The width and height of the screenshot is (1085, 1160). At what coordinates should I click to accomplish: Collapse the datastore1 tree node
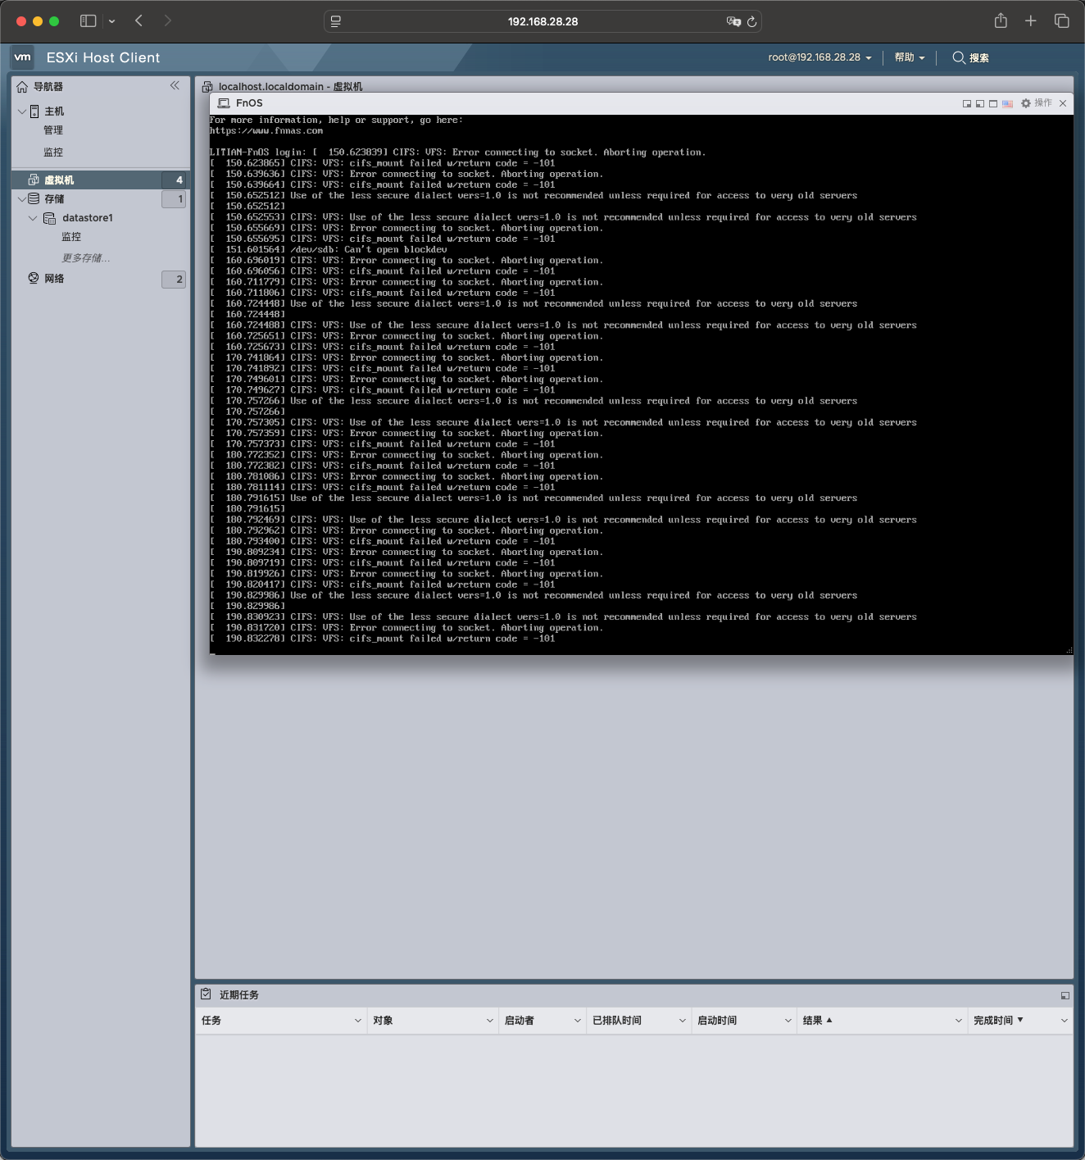pos(33,218)
